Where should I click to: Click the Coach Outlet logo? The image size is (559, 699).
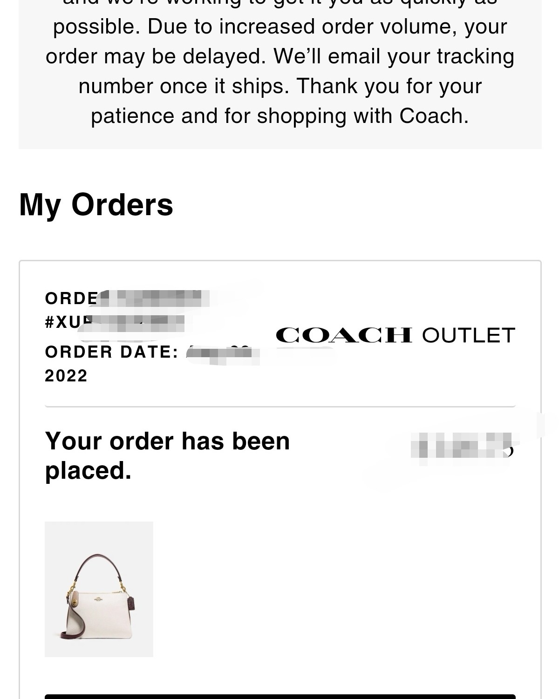pos(395,335)
